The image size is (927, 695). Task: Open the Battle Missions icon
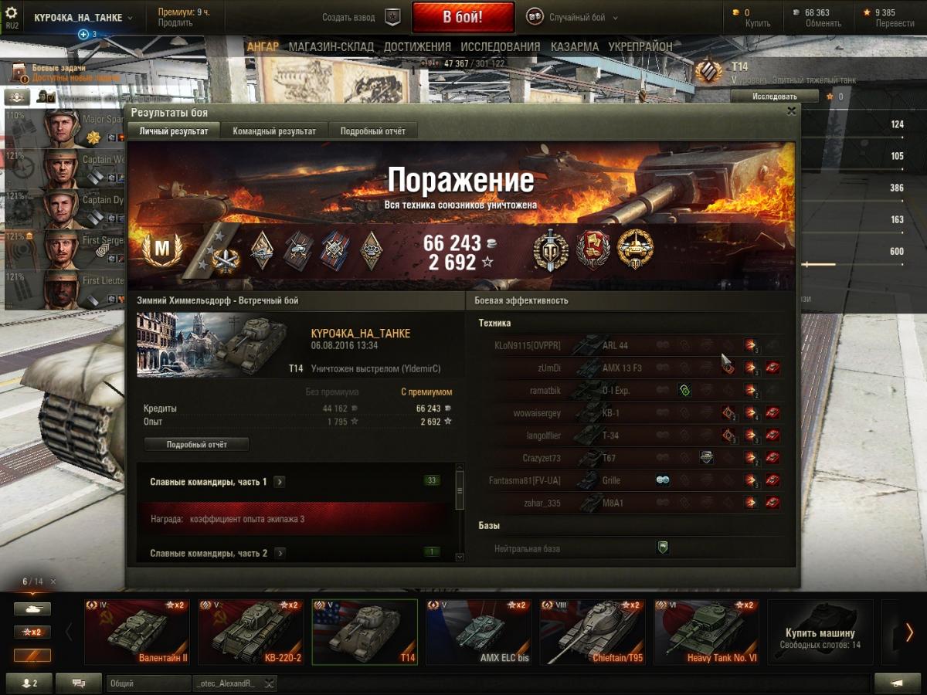tap(19, 72)
